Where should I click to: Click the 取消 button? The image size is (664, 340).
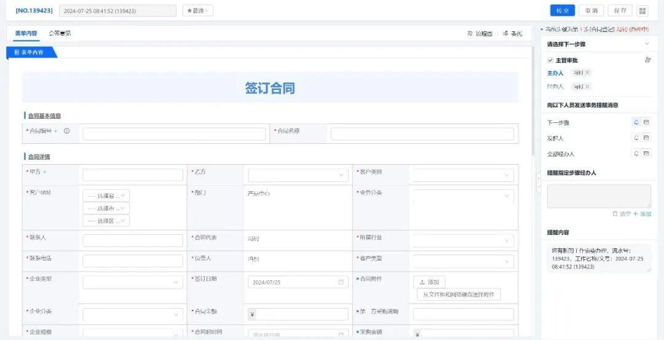click(x=591, y=10)
